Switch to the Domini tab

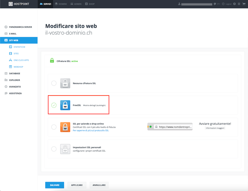tap(61, 4)
